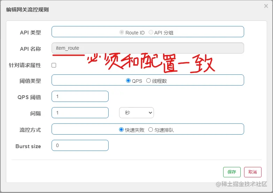Screen dimensions: 273x193
Task: Click the 流控方式 label
Action: (x=30, y=130)
